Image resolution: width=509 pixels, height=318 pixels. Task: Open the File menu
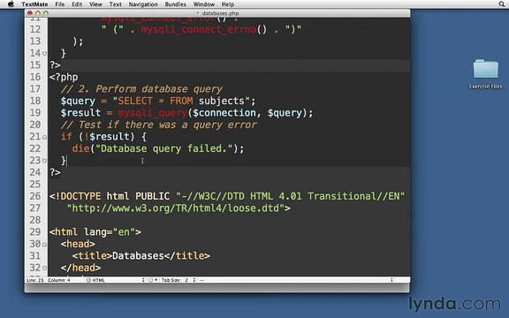(60, 4)
